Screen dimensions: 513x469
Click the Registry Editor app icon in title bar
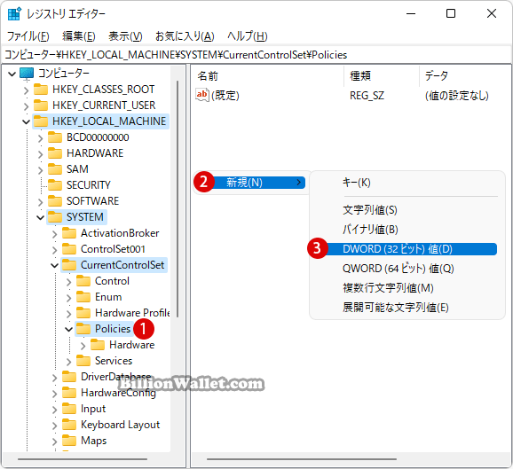tap(14, 13)
